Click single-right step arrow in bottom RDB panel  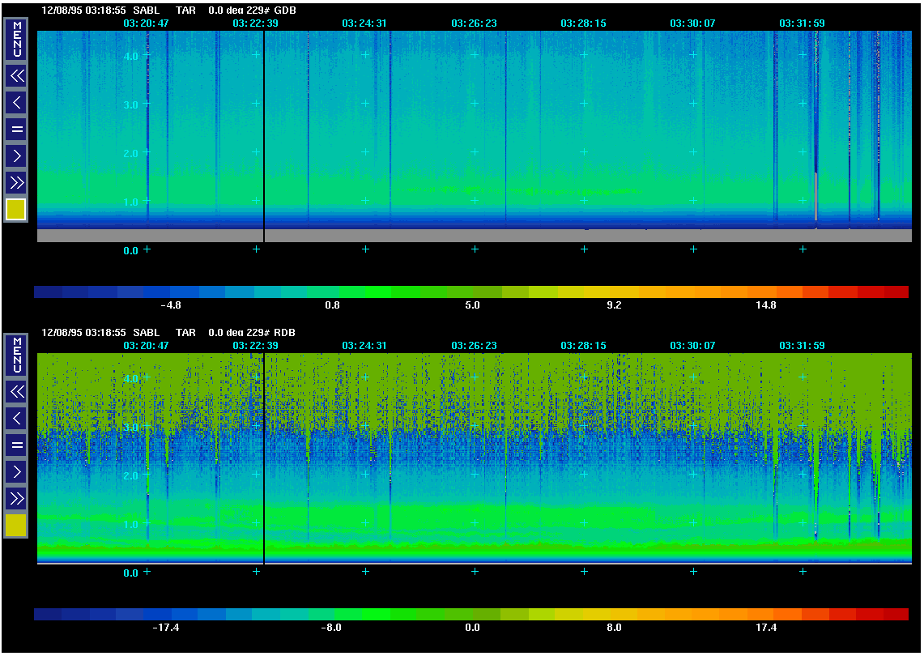tap(16, 471)
